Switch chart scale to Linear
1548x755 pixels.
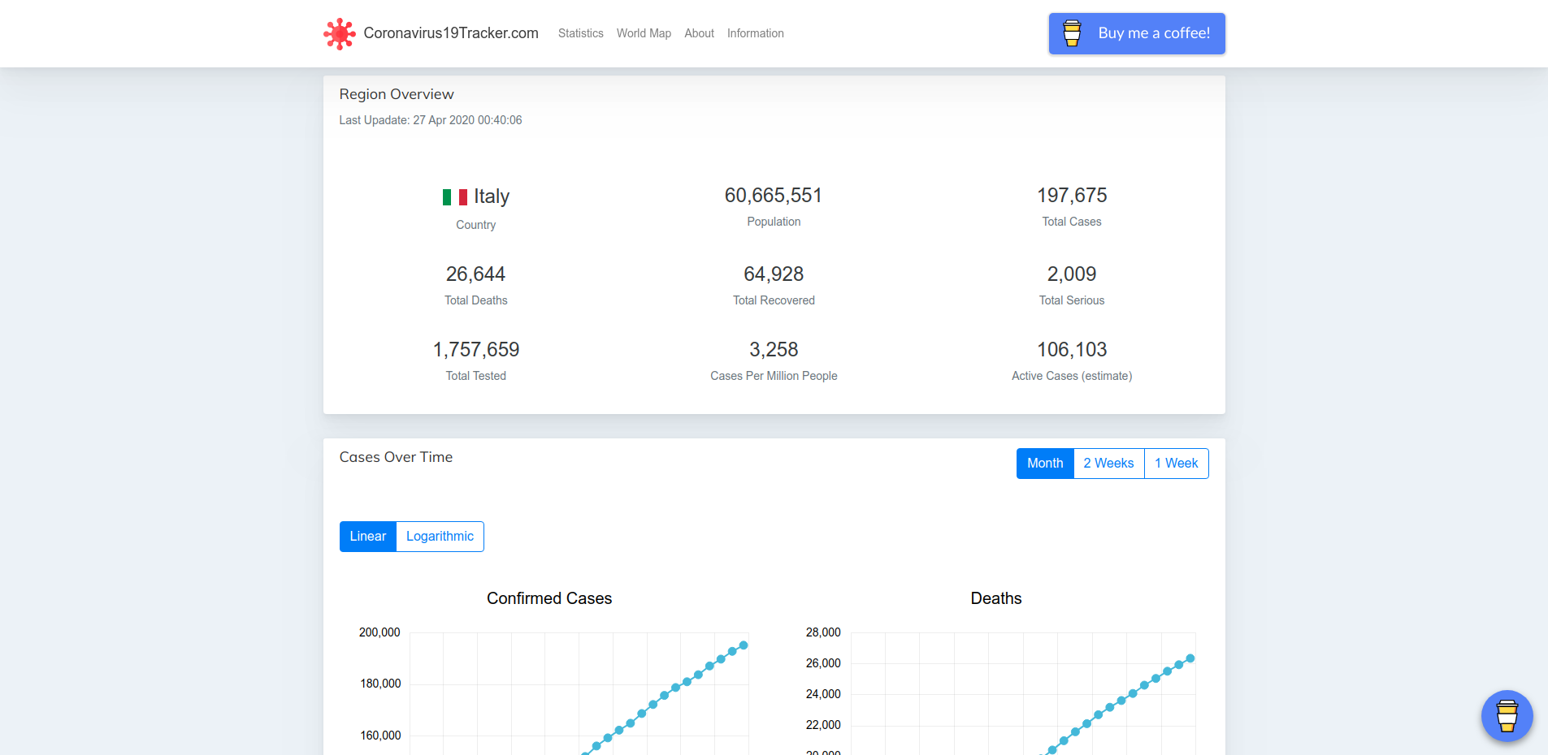[367, 537]
